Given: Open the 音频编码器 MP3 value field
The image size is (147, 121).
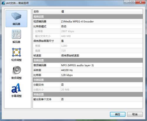Looking at the screenshot, I should (101, 65).
